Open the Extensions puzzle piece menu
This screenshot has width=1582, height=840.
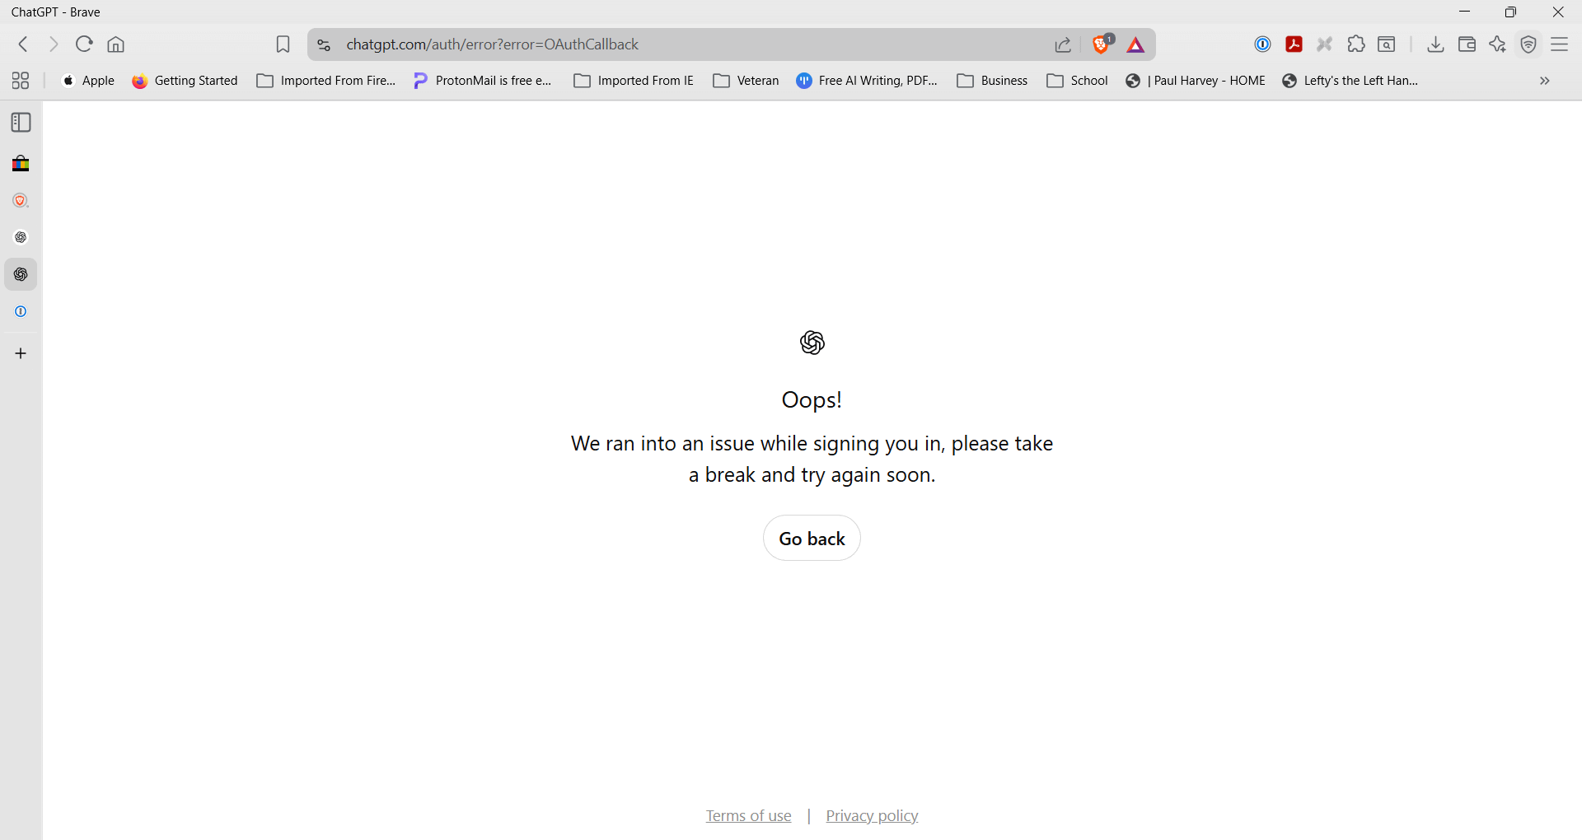(x=1355, y=44)
